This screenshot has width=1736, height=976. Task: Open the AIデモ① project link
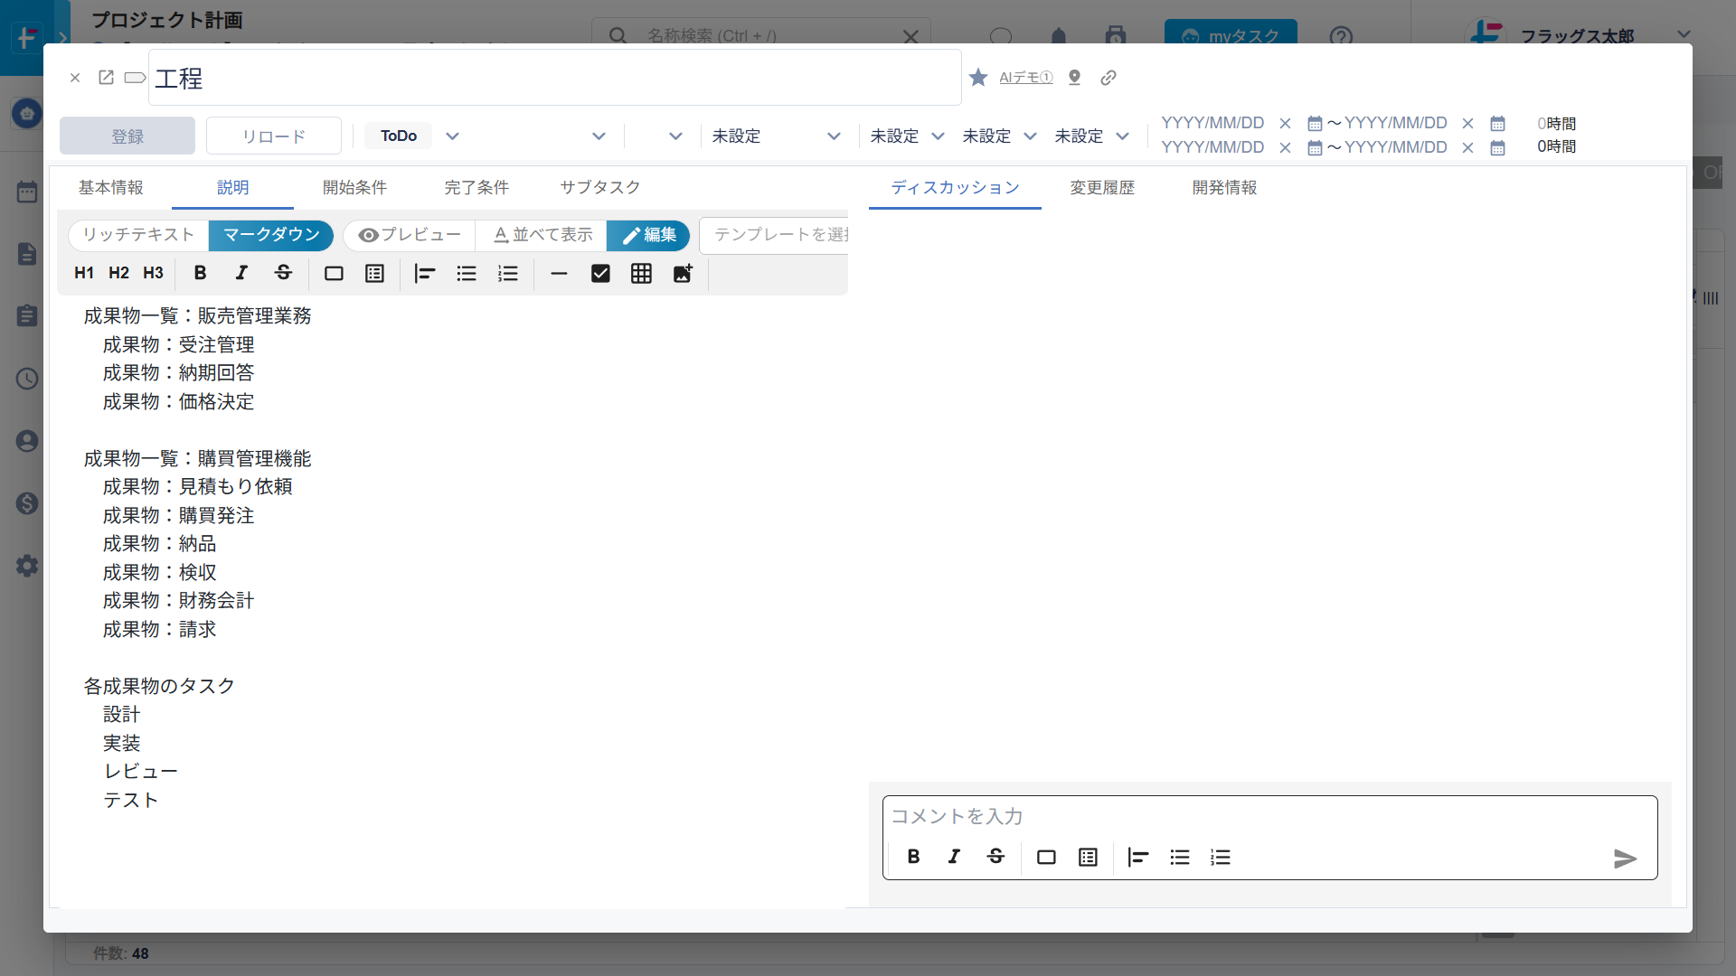tap(1025, 78)
